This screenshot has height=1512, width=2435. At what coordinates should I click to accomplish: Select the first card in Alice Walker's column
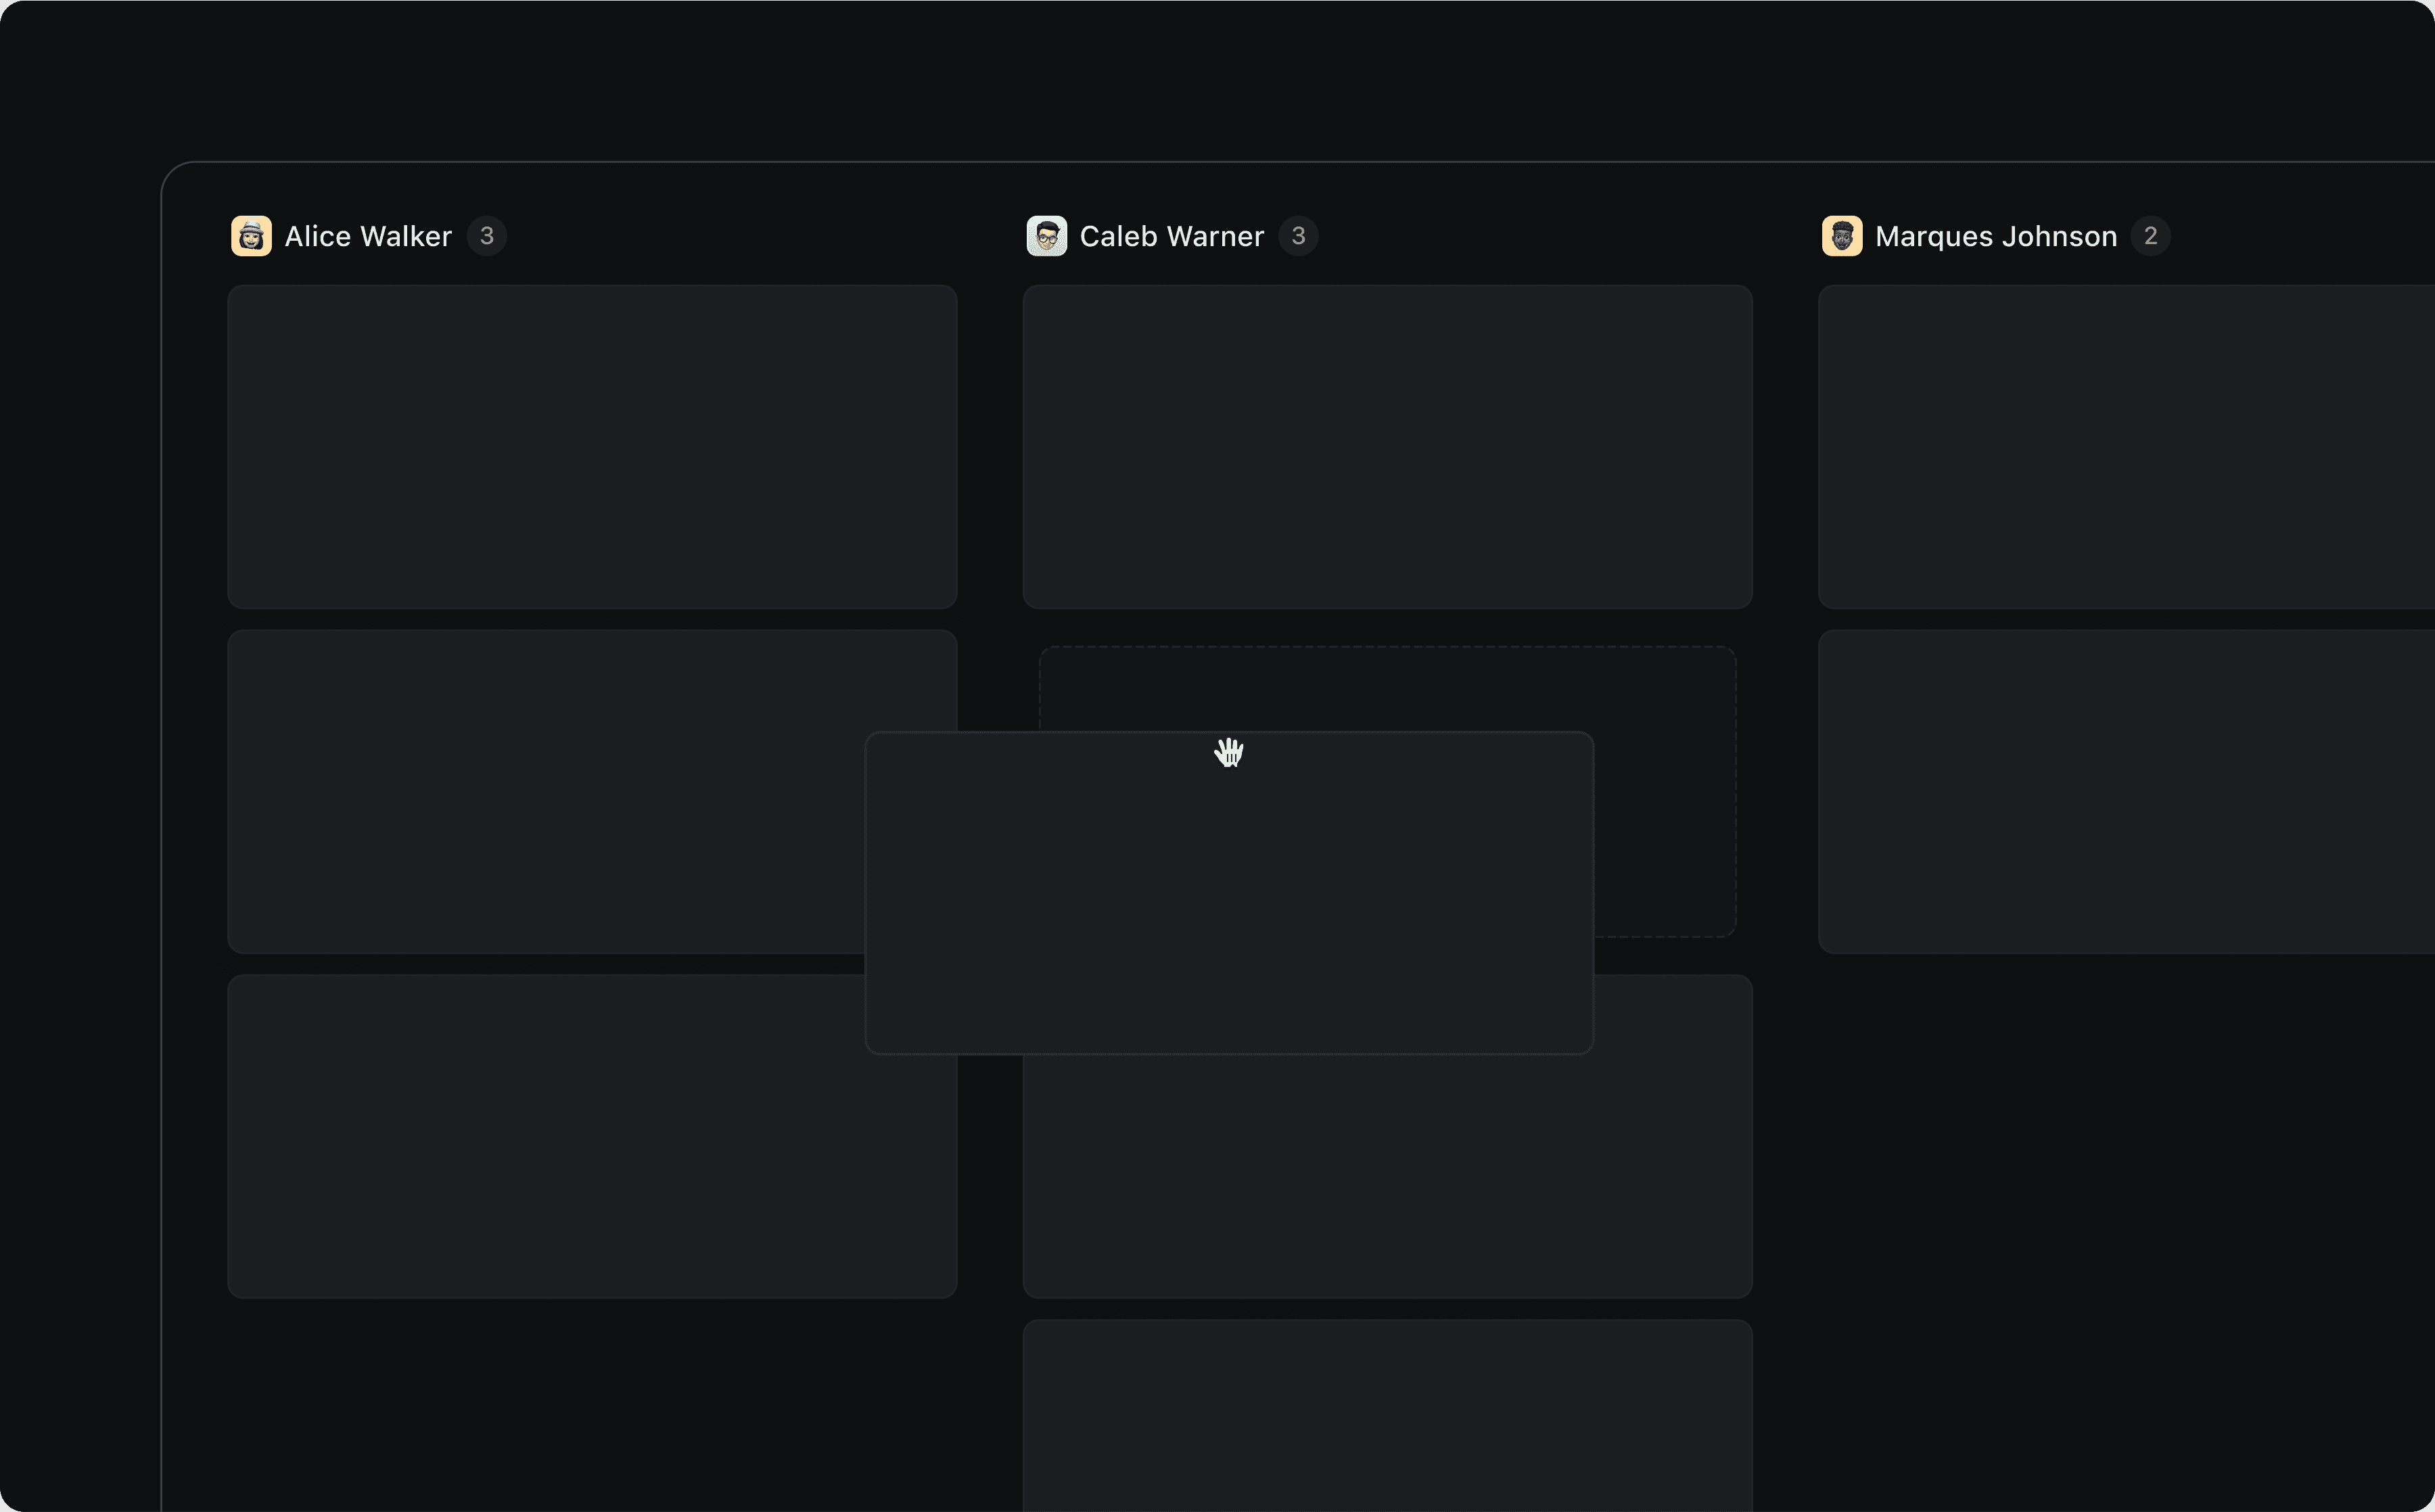[592, 446]
